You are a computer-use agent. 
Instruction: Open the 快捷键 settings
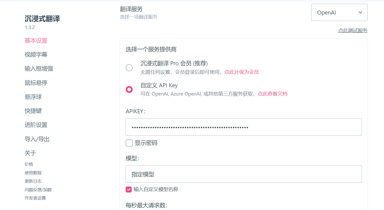pyautogui.click(x=33, y=111)
